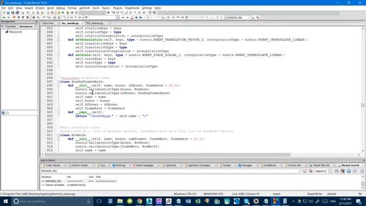This screenshot has height=206, width=366.
Task: Open the build target dropdown
Action: (x=92, y=13)
